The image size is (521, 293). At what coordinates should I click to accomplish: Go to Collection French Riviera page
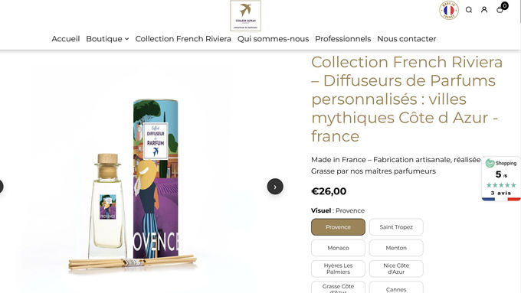click(x=183, y=39)
